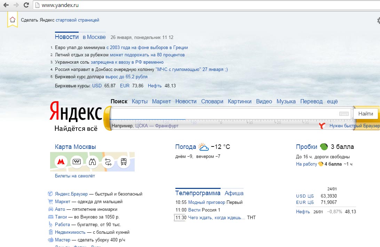Go back with the browser back arrow
The width and height of the screenshot is (380, 247).
(x=6, y=5)
